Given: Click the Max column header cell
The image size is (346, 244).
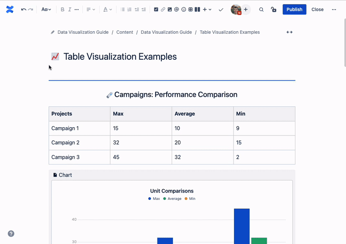Looking at the screenshot, I should 141,114.
